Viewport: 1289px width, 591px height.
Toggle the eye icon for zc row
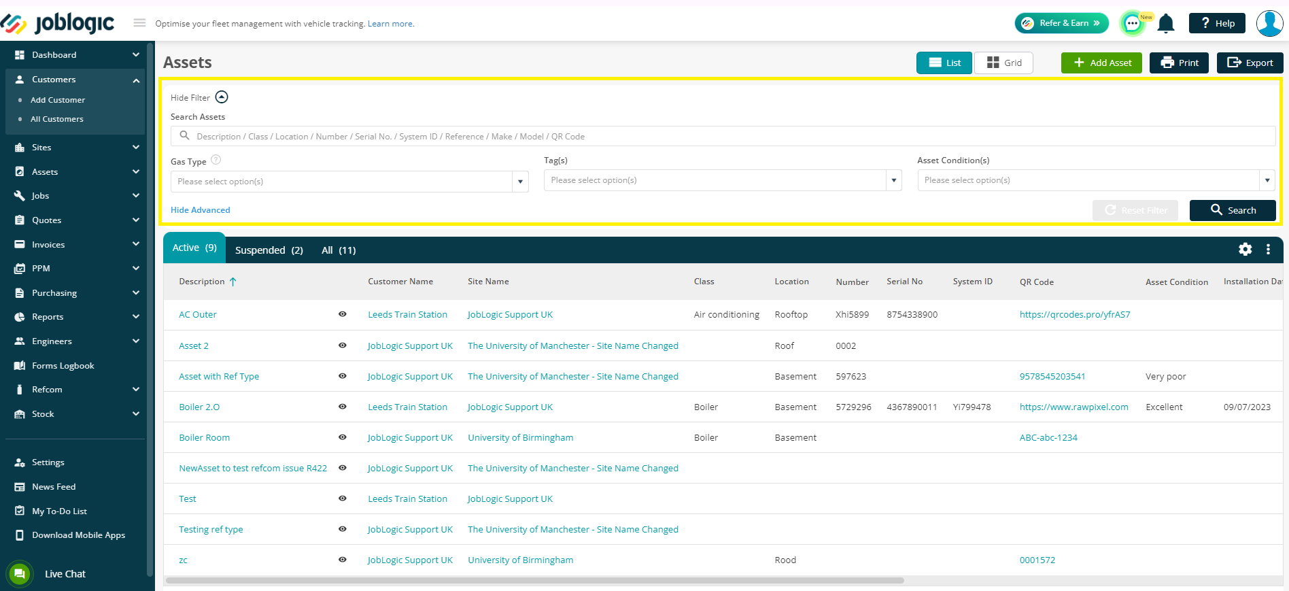coord(343,560)
